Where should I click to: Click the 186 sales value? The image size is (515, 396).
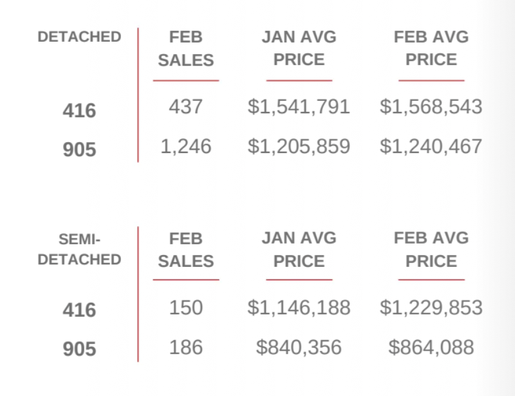(185, 348)
